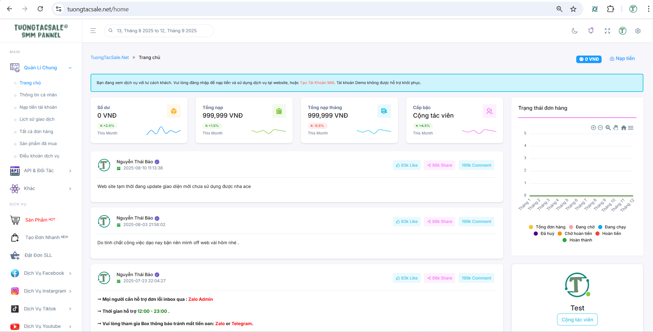Go to Lịch sử giao dịch

pyautogui.click(x=37, y=119)
